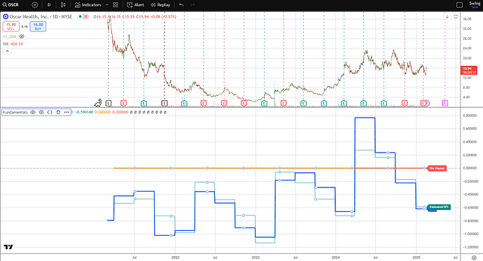Toggle visibility of the Fundamentals indicator
Viewport: 483px width, 261px height.
coord(33,113)
